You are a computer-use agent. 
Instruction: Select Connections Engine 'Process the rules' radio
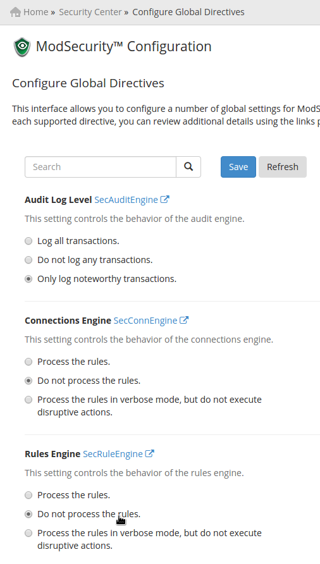pos(28,362)
